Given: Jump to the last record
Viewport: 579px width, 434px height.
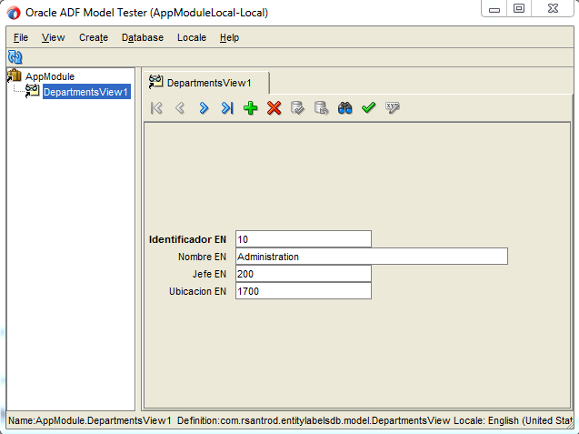Looking at the screenshot, I should click(x=227, y=108).
